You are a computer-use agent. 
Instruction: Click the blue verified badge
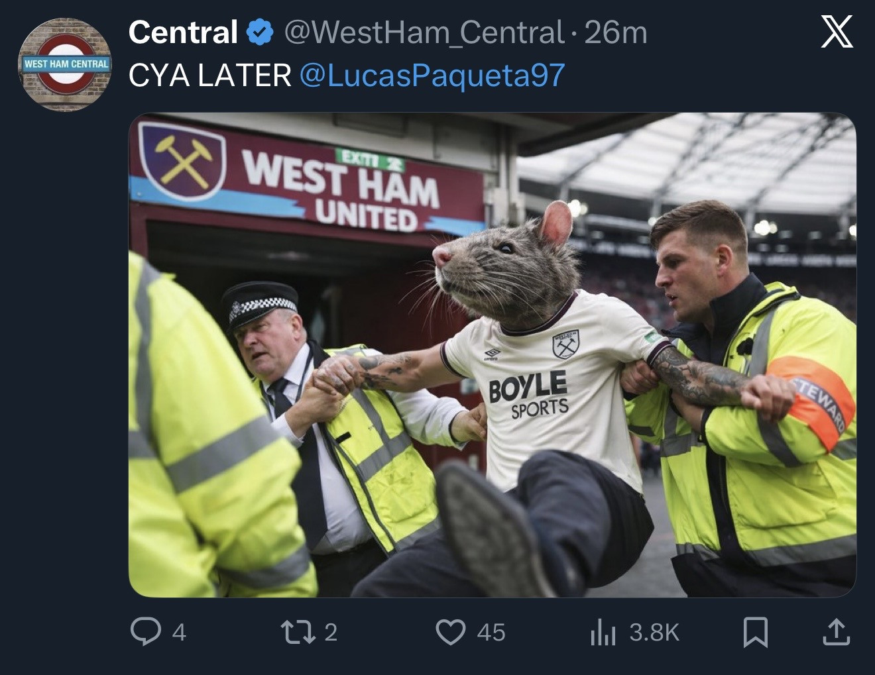coord(260,32)
